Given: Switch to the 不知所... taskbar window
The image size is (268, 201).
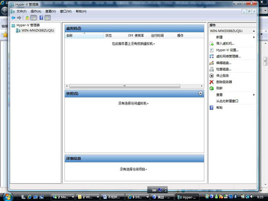Looking at the screenshot, I should pos(113,197).
